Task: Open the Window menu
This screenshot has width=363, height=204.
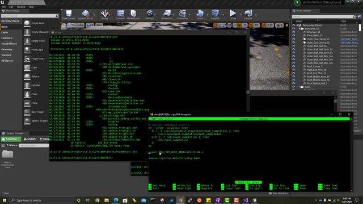Action: tap(21, 7)
